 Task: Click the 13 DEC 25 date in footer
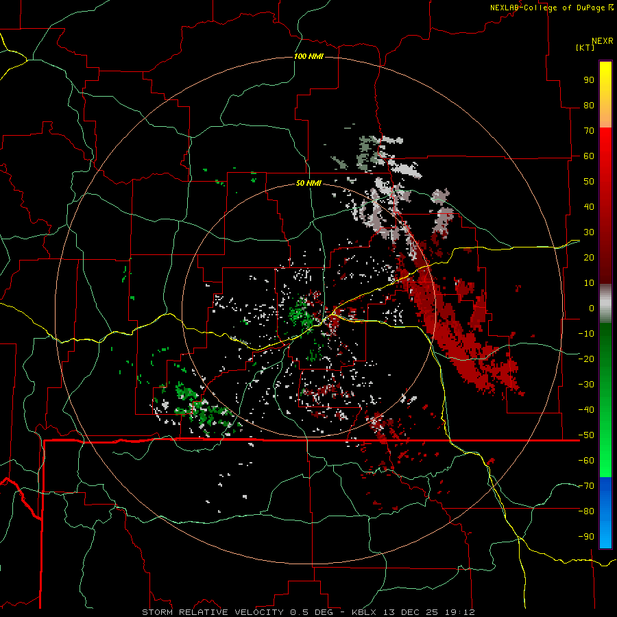click(413, 612)
